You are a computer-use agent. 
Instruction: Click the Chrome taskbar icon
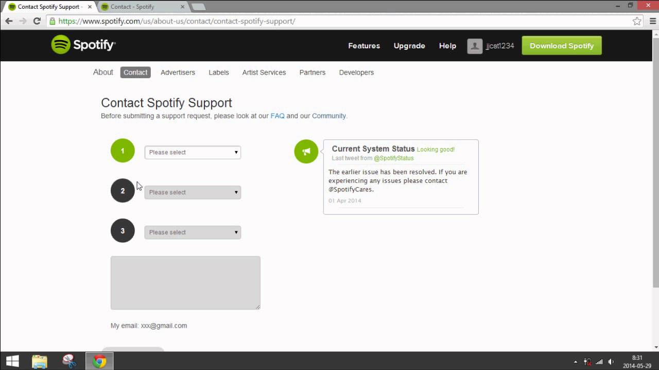[x=99, y=361]
